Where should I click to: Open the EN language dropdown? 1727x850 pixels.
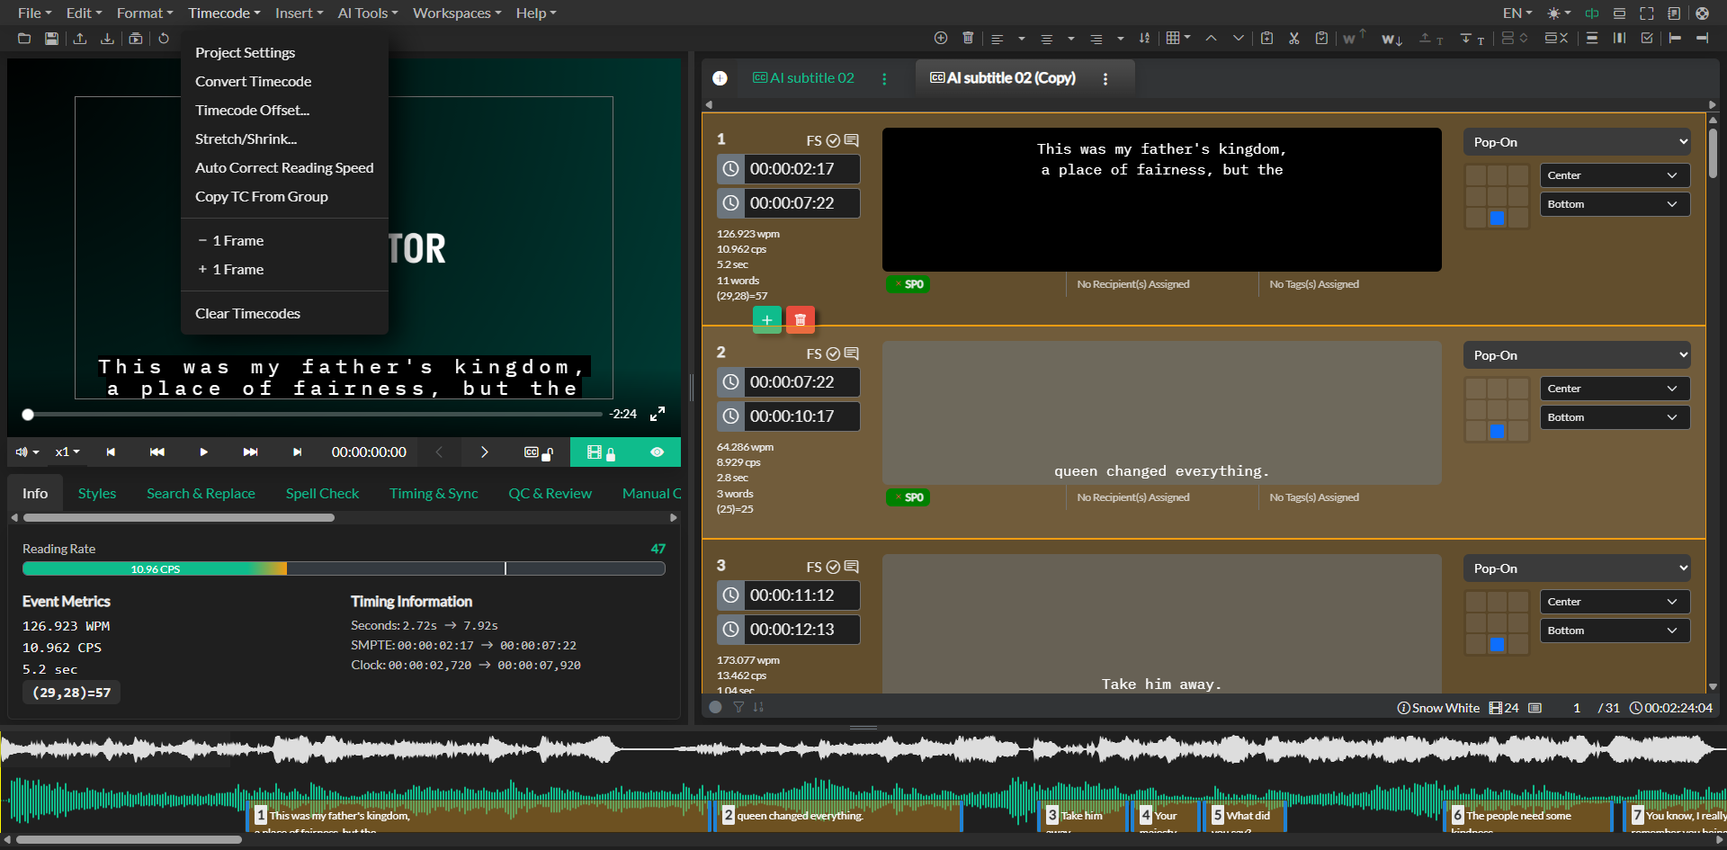[1517, 13]
